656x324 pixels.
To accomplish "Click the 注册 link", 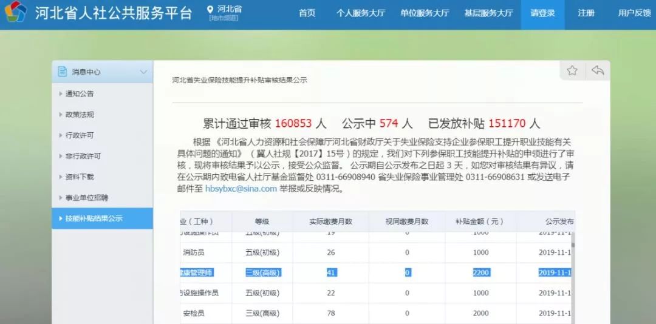I will (x=586, y=13).
